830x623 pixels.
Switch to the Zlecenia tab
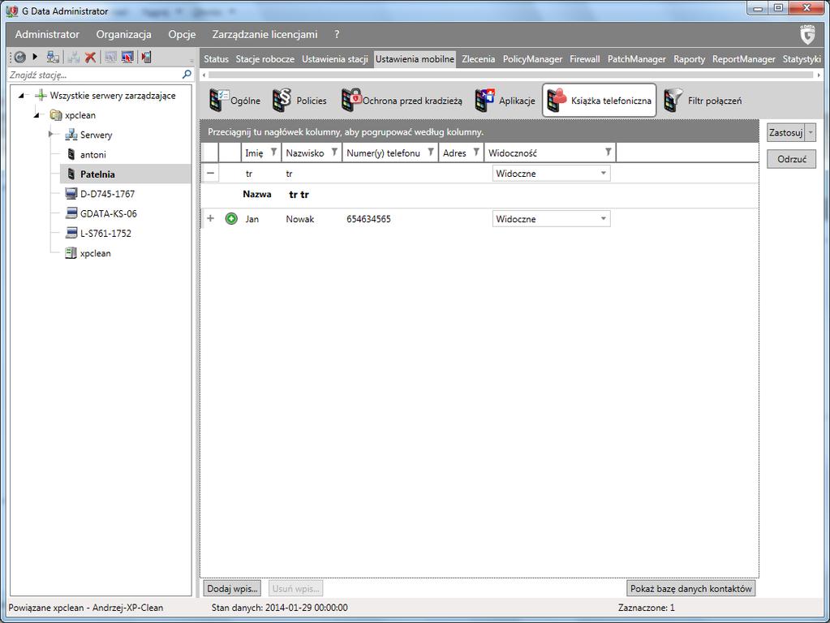(479, 58)
